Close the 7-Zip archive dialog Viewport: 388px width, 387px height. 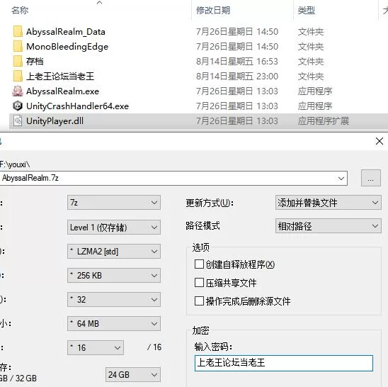379,141
